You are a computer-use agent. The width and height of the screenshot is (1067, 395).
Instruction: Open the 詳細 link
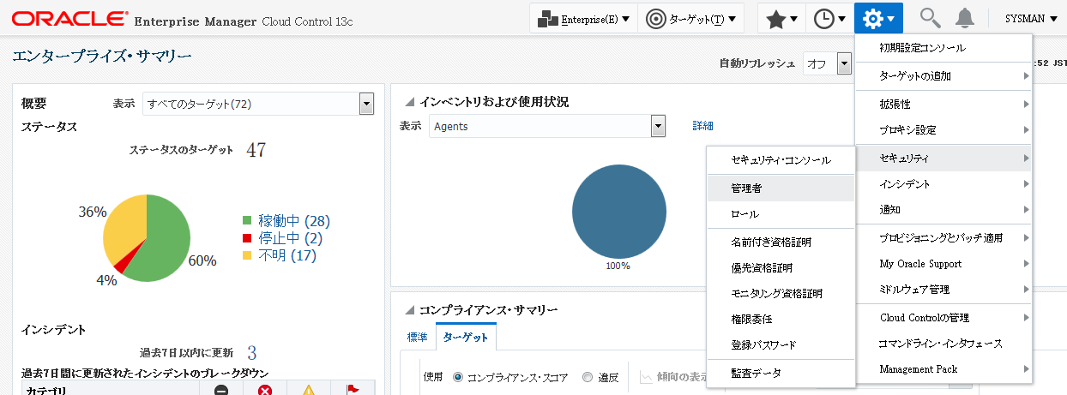click(702, 126)
